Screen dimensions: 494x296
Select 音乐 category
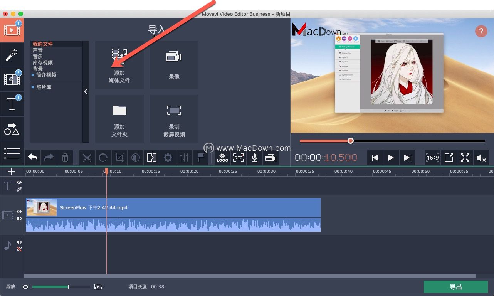(x=38, y=56)
